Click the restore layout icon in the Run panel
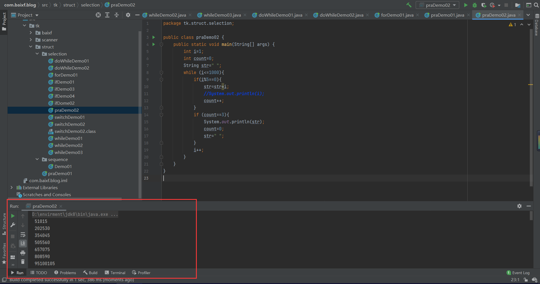The height and width of the screenshot is (284, 540). pos(13,257)
